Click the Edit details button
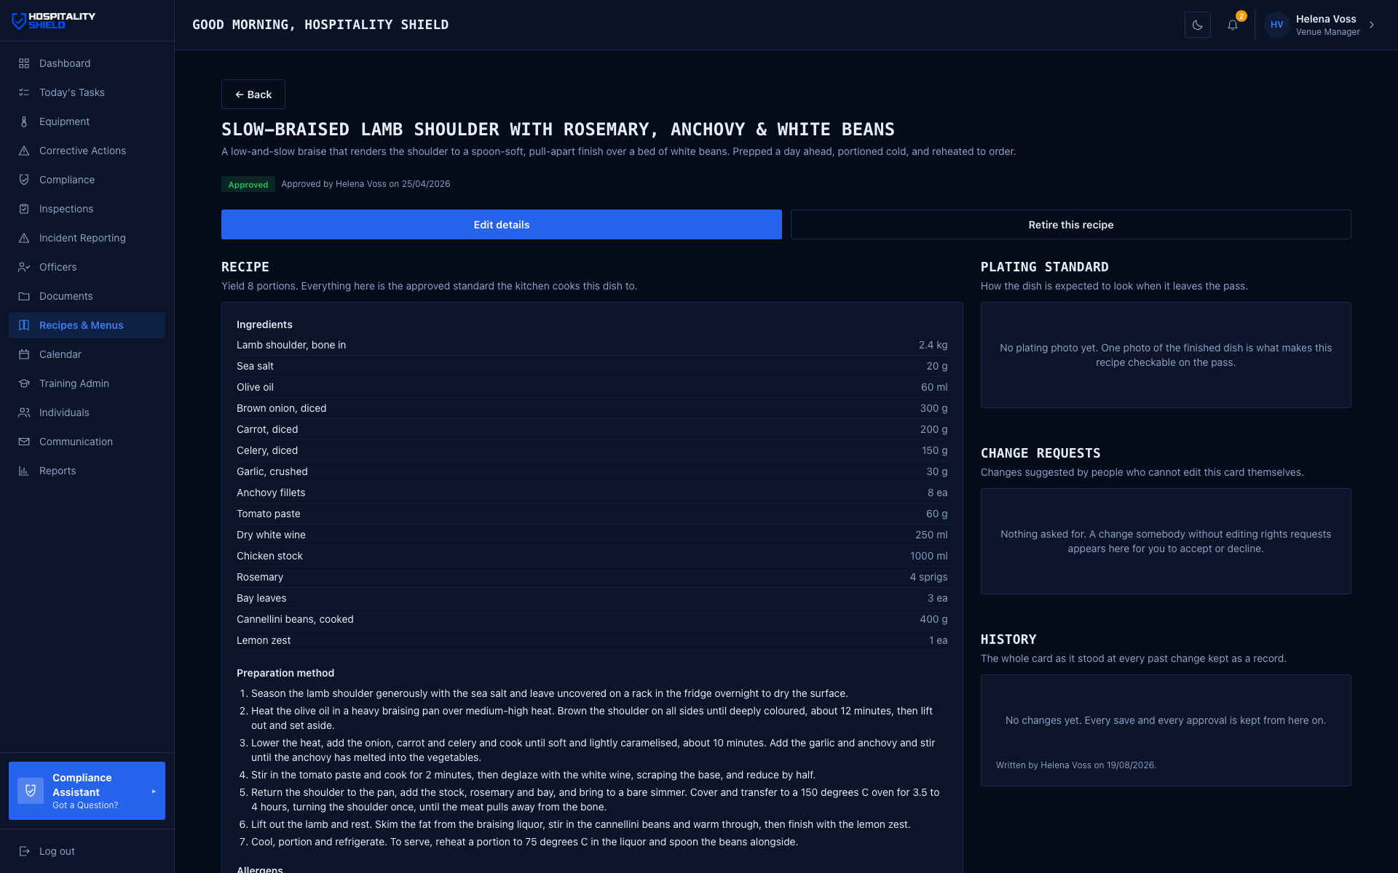 click(502, 225)
